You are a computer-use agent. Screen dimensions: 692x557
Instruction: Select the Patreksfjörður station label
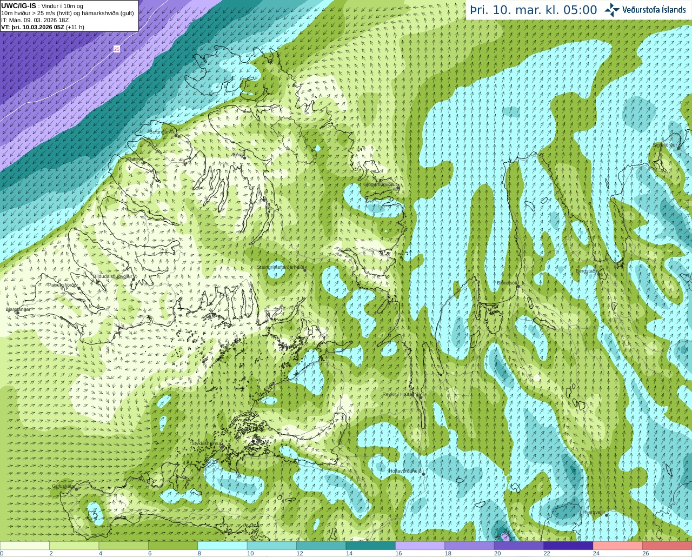[x=63, y=284]
